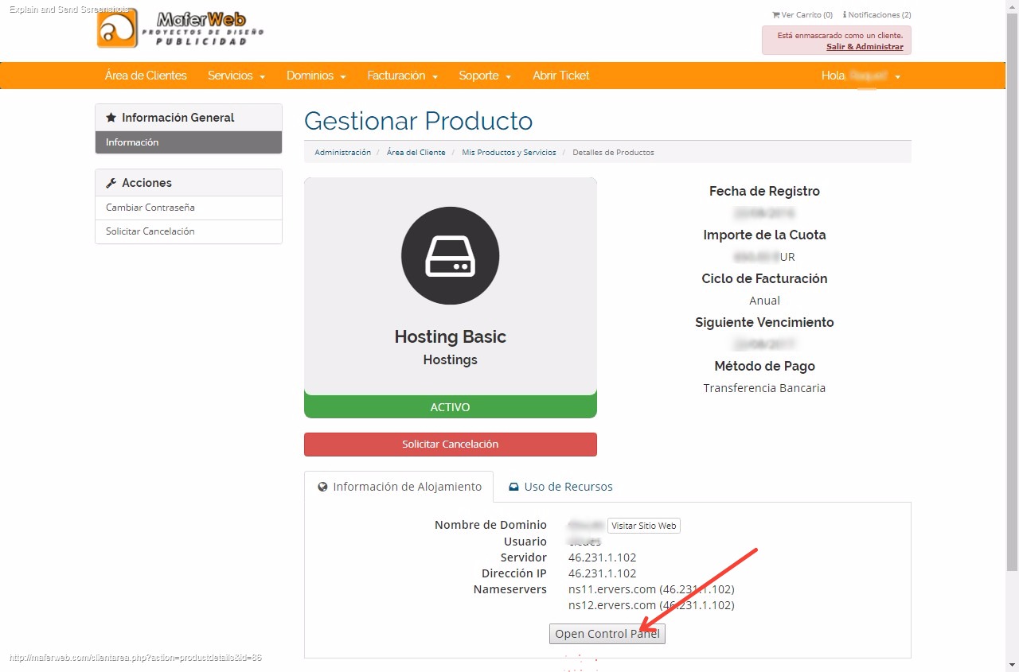Switch to Uso de Recursos tab

(x=560, y=487)
